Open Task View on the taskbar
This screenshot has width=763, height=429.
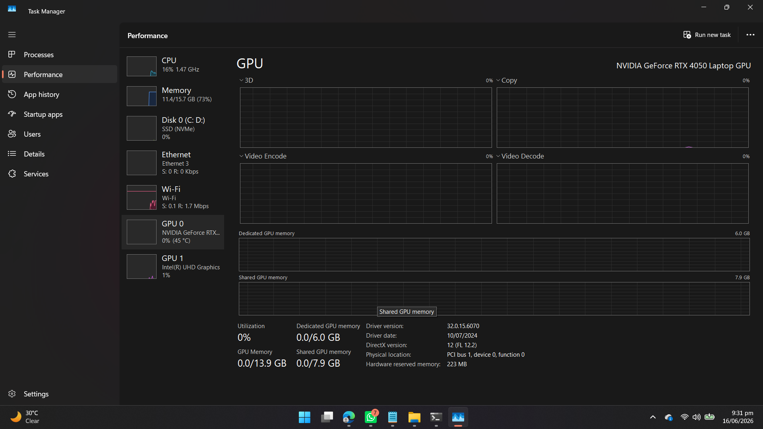pos(327,417)
